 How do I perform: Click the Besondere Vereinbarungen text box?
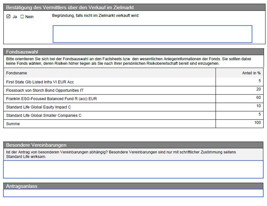pos(133,169)
